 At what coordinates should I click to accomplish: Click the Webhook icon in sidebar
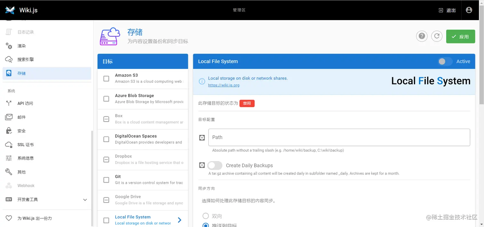tap(9, 185)
